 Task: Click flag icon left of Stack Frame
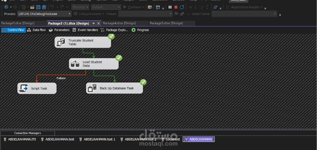pos(176,14)
